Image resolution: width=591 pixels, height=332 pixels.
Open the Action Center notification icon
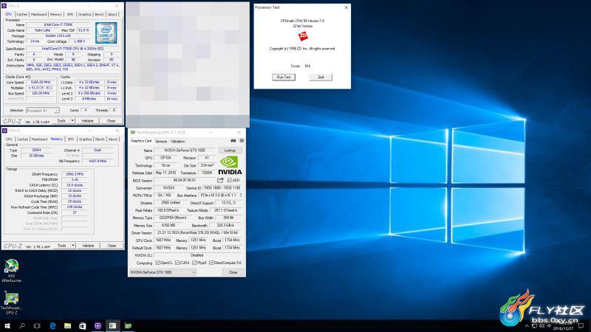581,325
